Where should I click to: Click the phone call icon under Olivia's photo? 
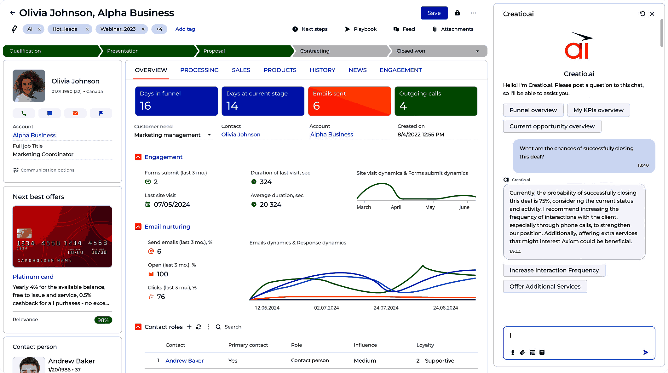click(x=24, y=113)
